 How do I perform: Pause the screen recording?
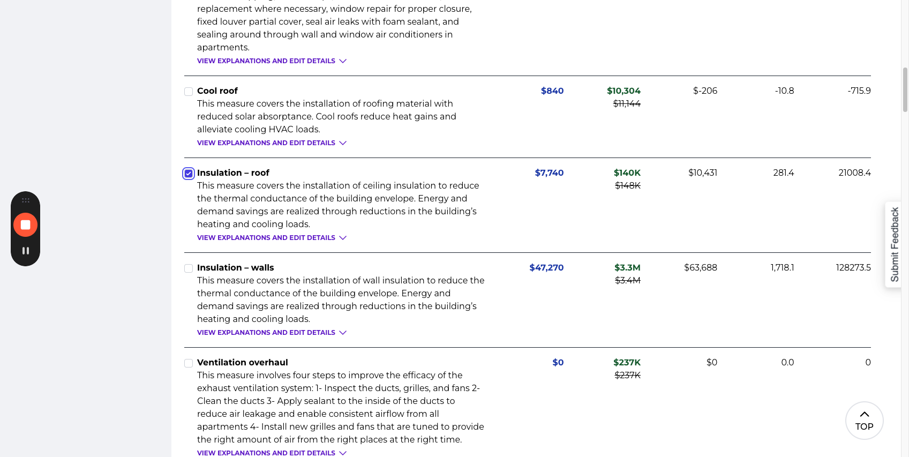tap(25, 251)
